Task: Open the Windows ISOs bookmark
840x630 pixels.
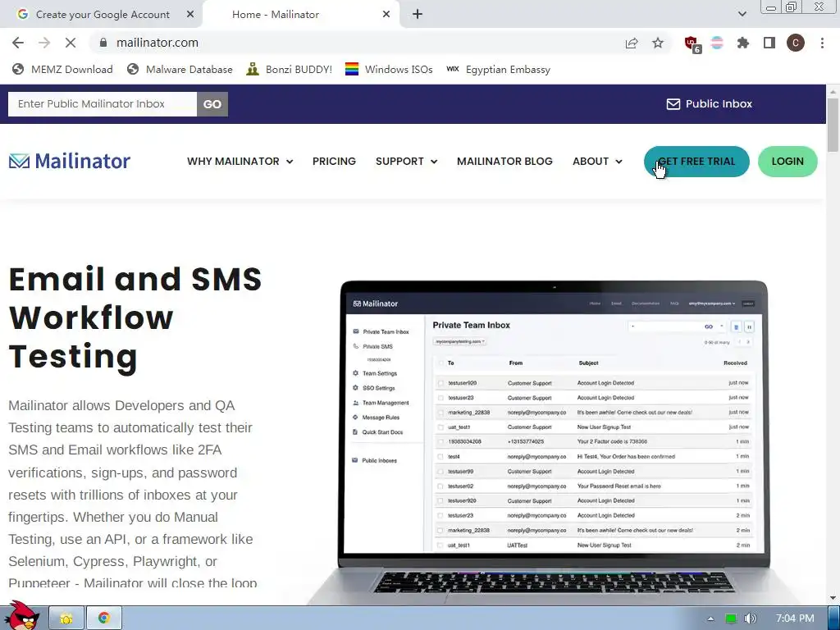Action: click(389, 70)
